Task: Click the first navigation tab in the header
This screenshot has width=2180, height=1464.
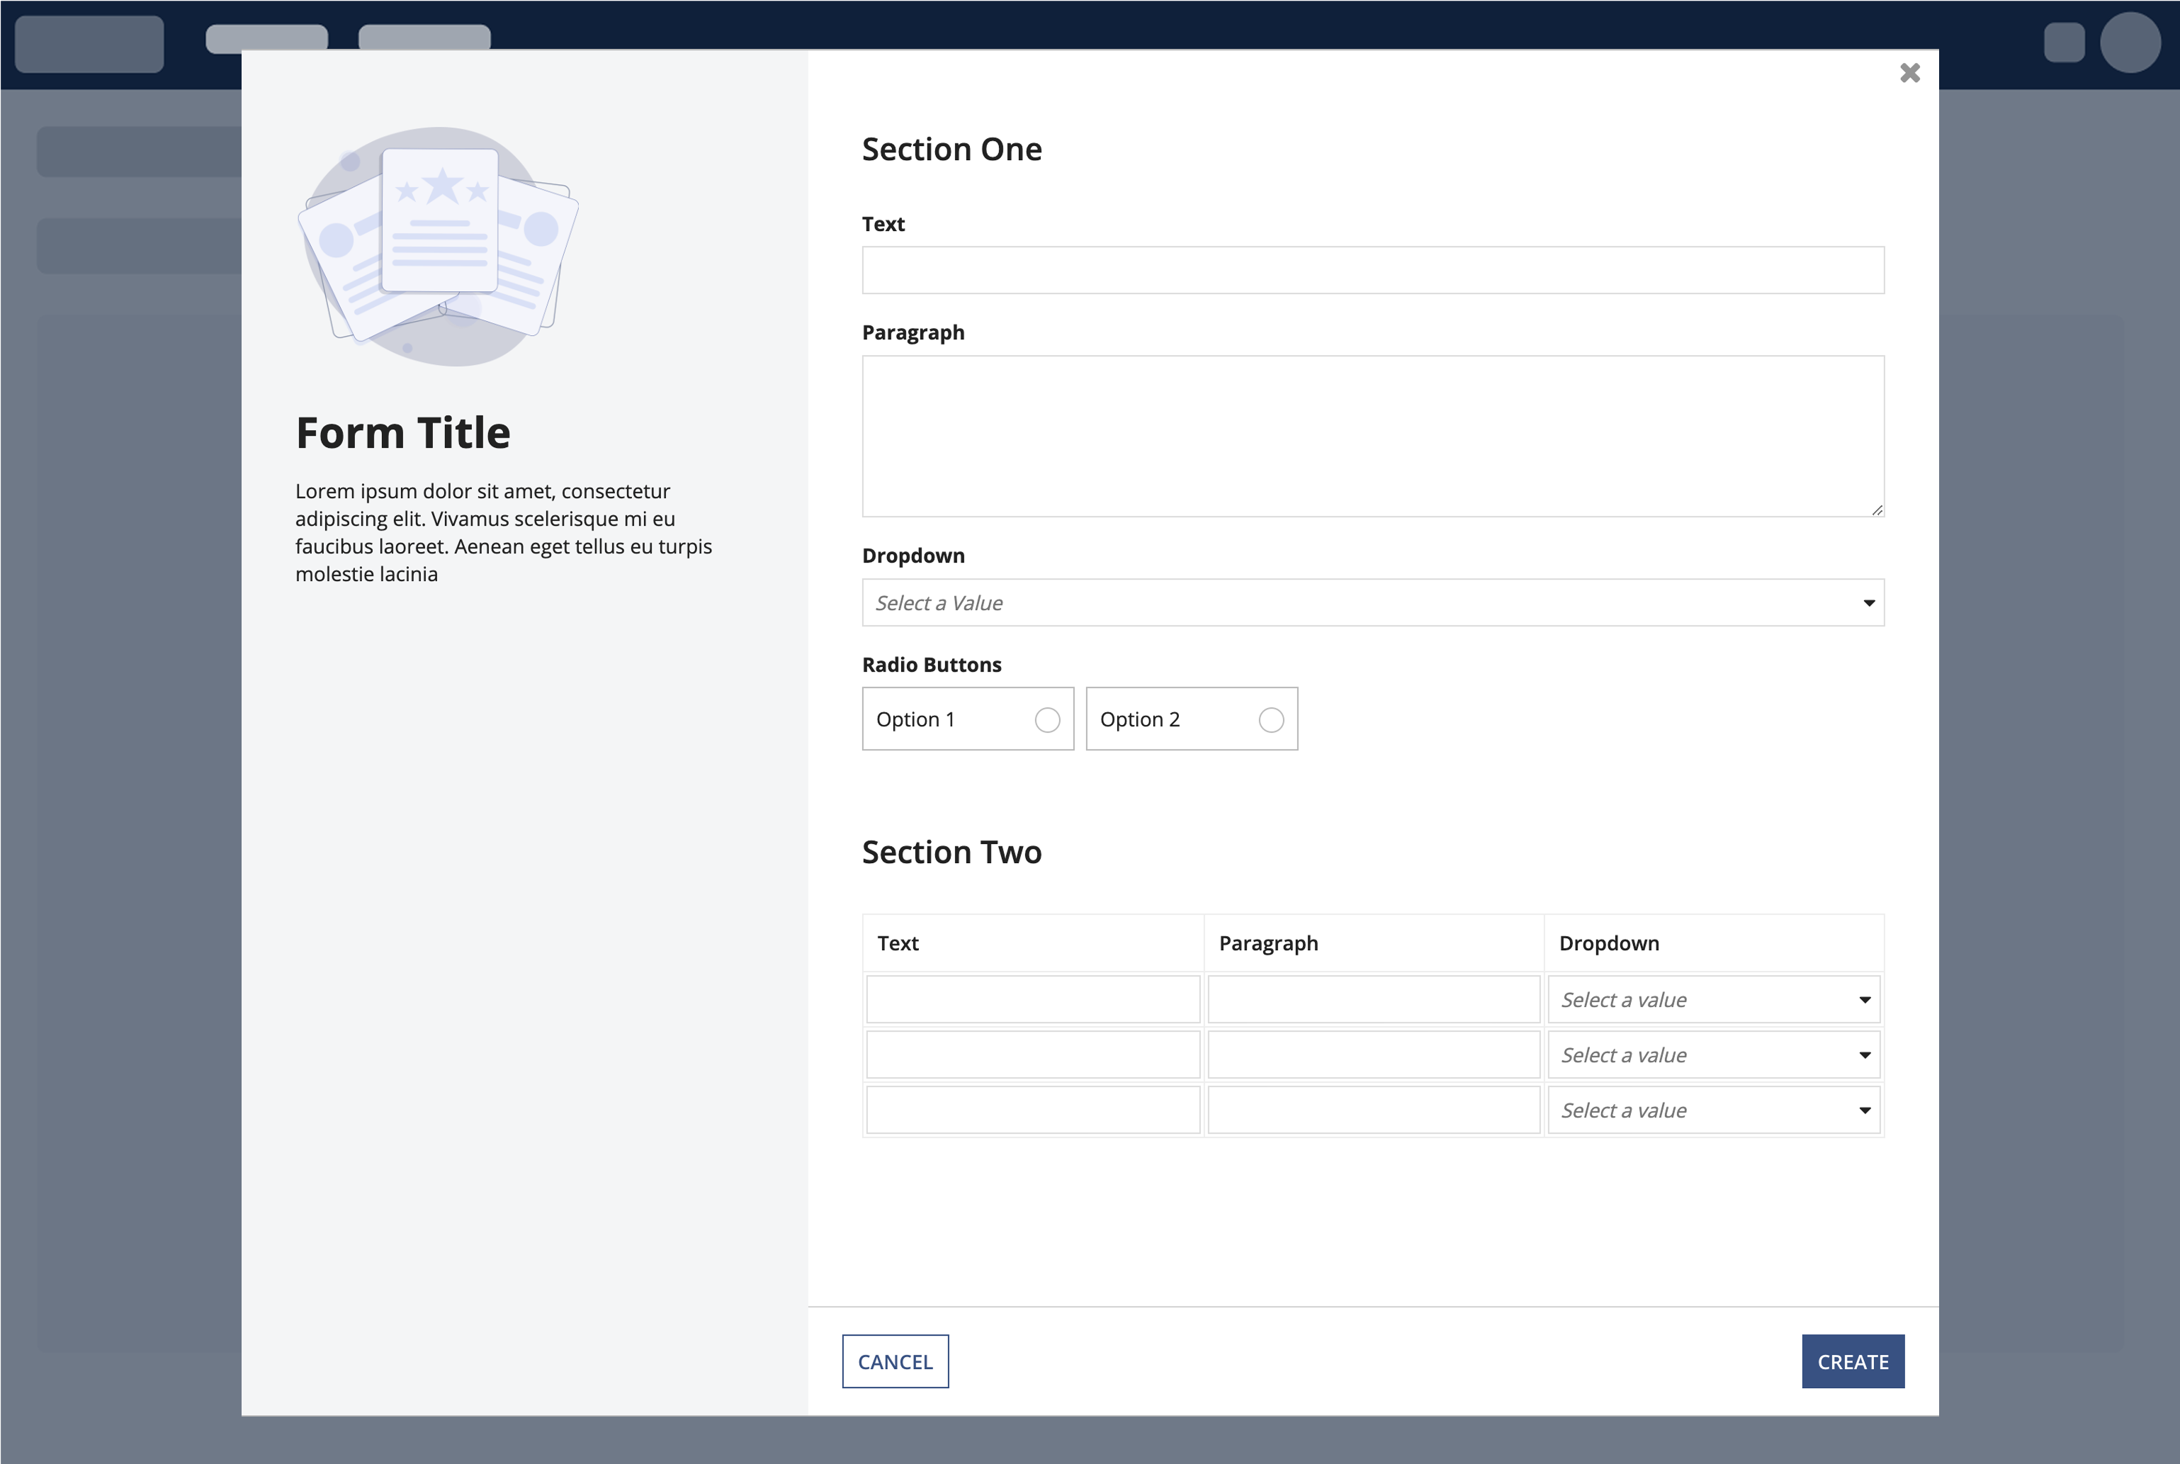Action: [267, 38]
